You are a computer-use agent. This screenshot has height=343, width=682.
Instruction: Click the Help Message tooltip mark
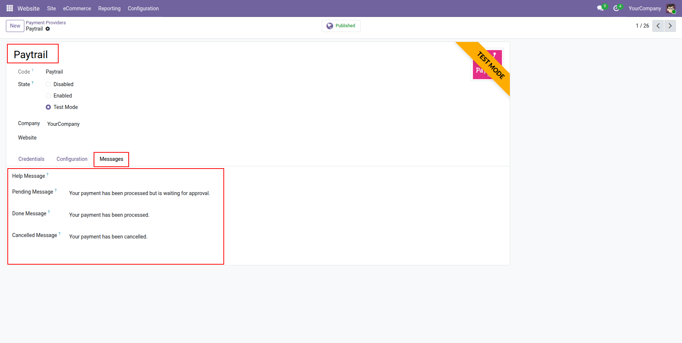pos(48,174)
